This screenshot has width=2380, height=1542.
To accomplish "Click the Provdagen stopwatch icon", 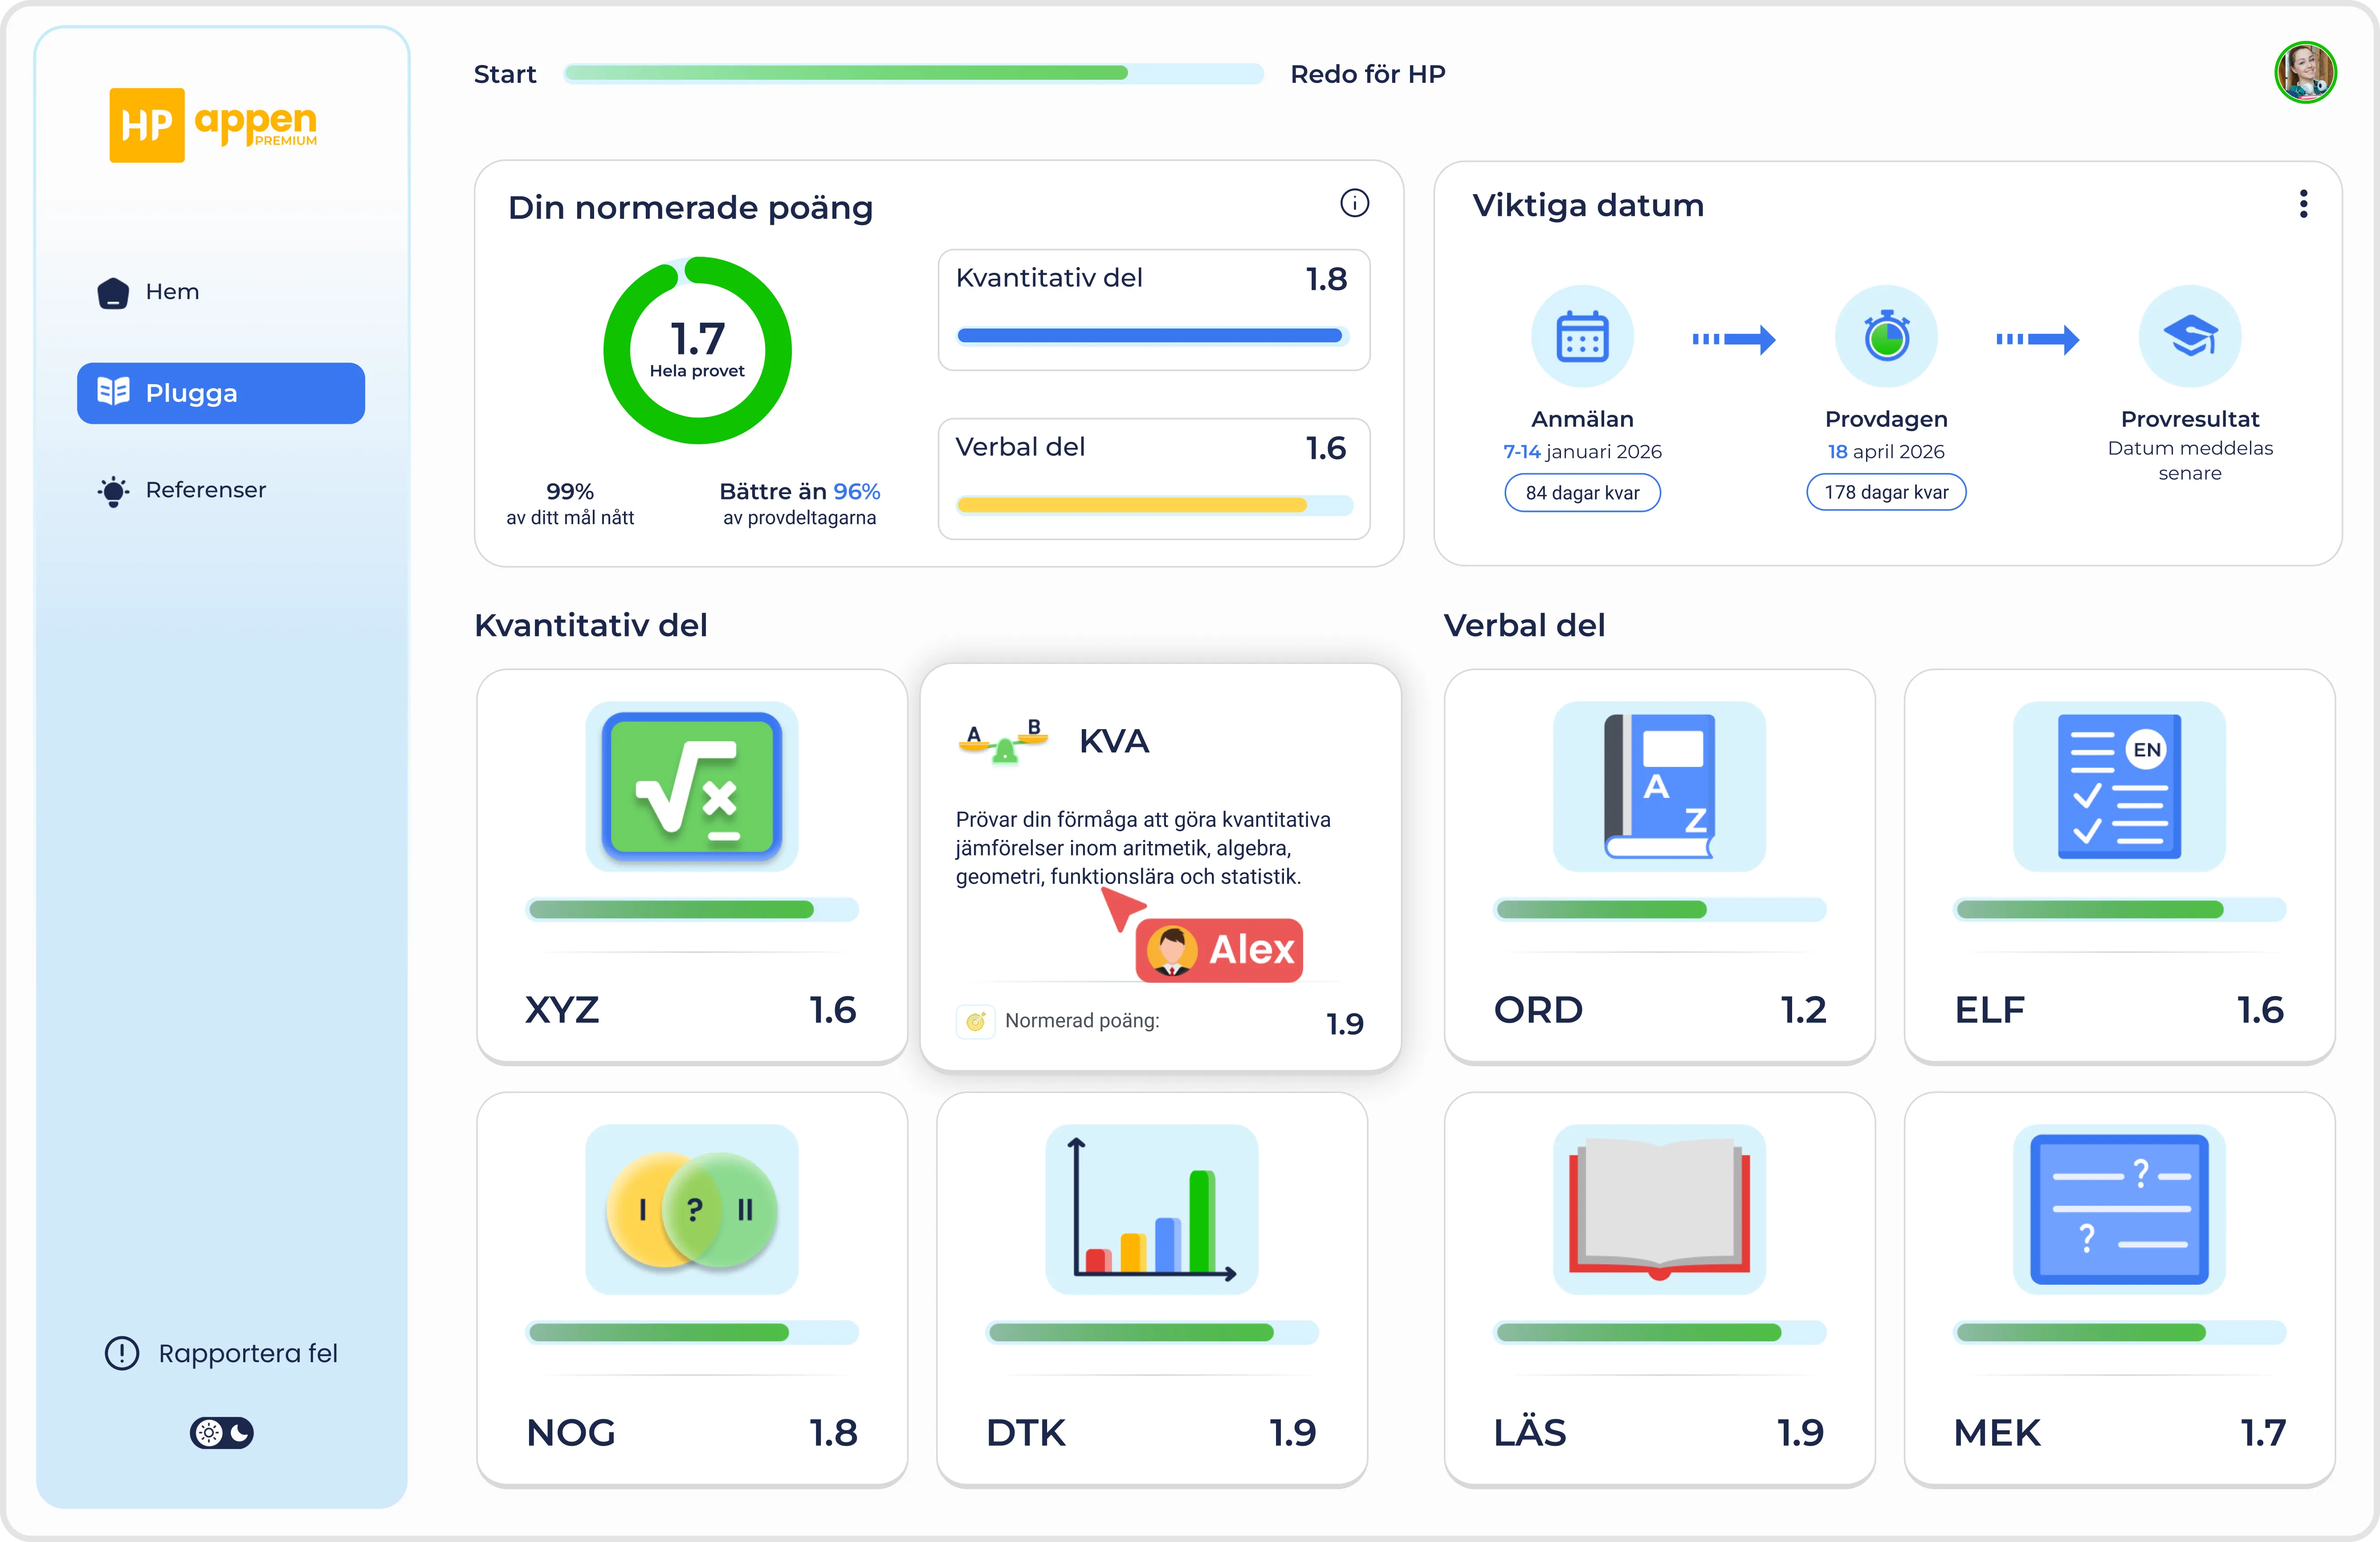I will pyautogui.click(x=1886, y=337).
